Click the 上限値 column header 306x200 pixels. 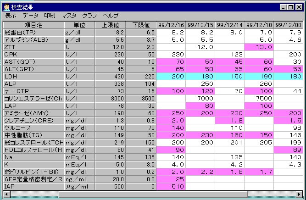coord(110,25)
